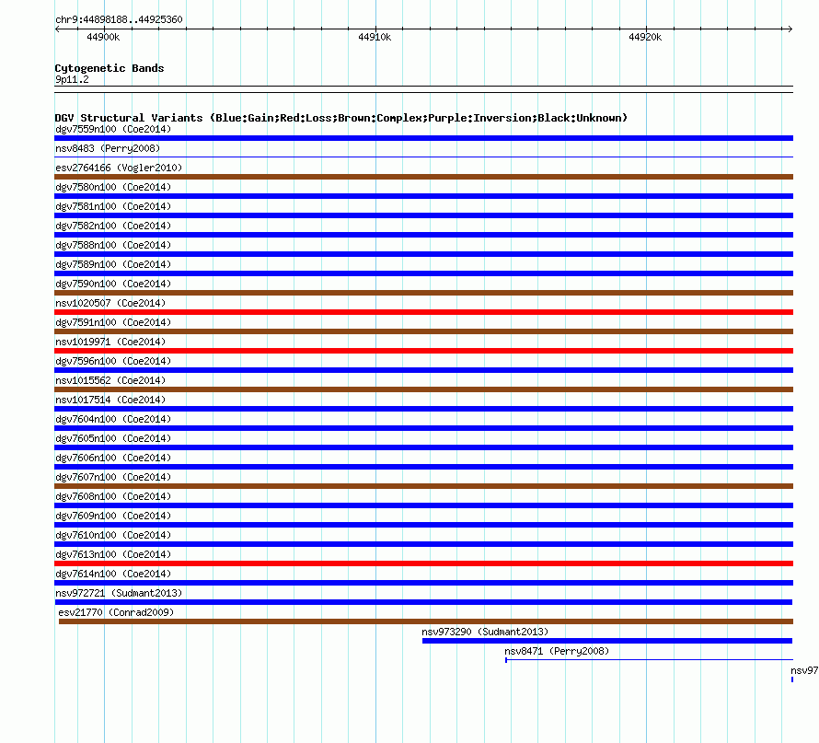The image size is (819, 743).
Task: Select the short blue bar of nsv973290
Action: tap(607, 641)
